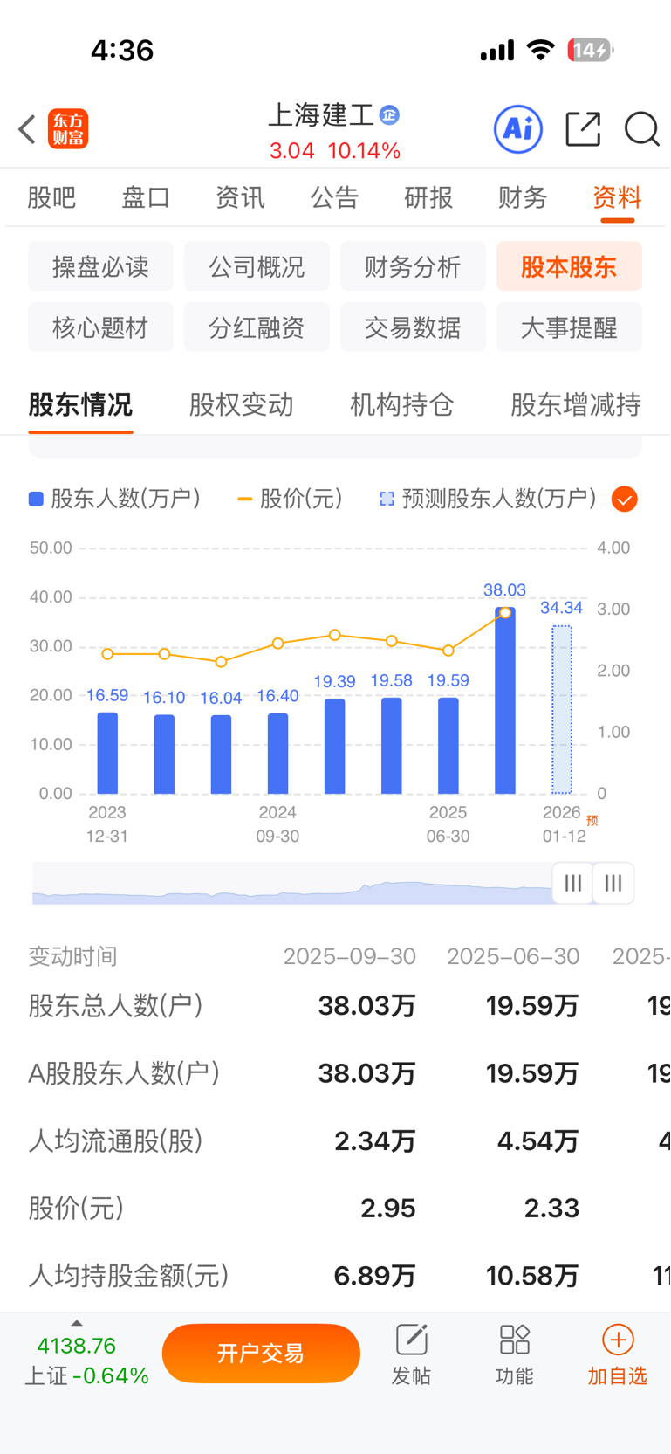Tap the 发帖 post icon

[411, 1340]
